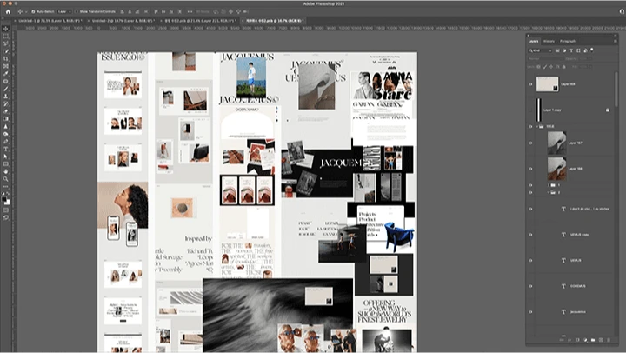Click the Lock position icon in Layers
The height and width of the screenshot is (353, 626).
(551, 67)
